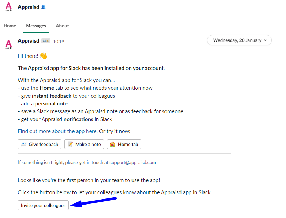This screenshot has height=218, width=286.
Task: Click the speech bubble icon on Give feedback
Action: point(23,145)
